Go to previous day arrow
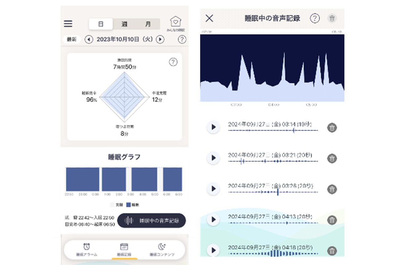 [89, 39]
